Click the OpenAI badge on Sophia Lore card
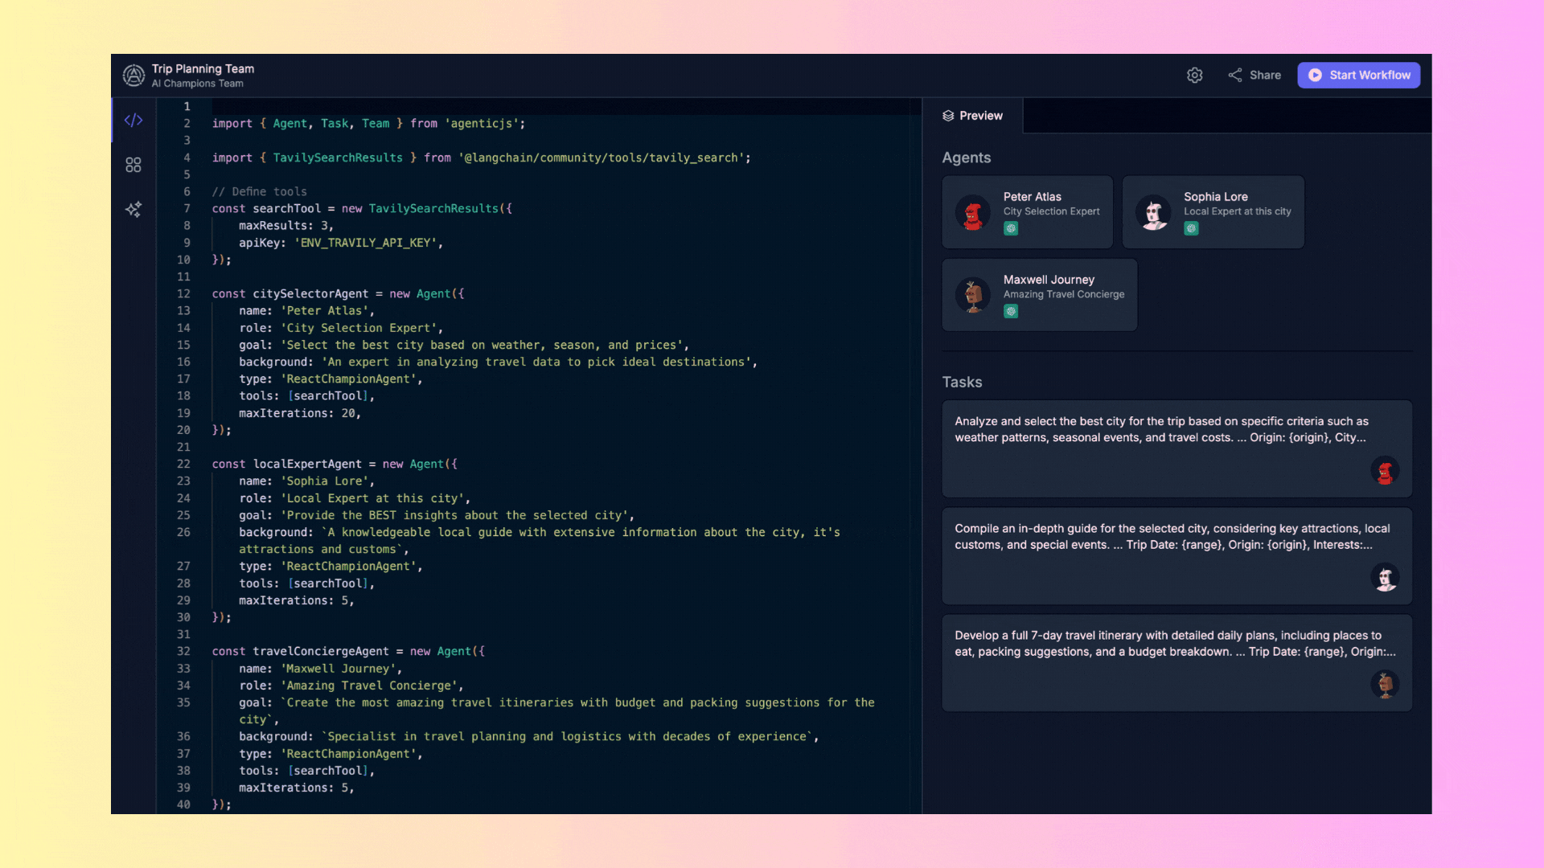 tap(1191, 228)
